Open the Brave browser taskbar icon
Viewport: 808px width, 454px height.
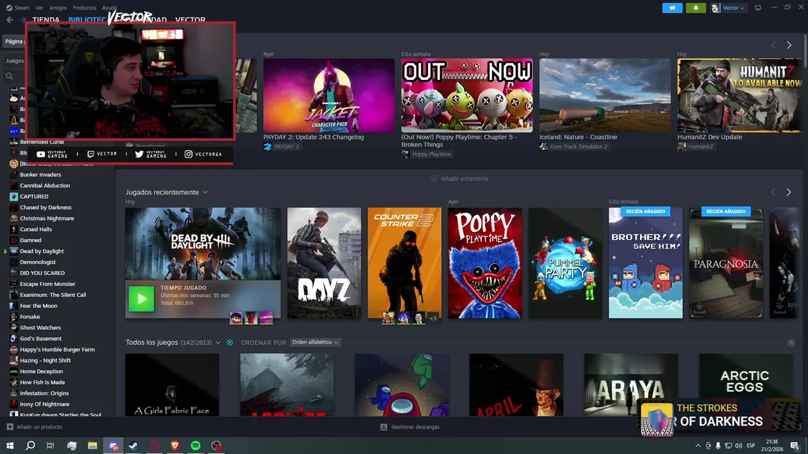pyautogui.click(x=175, y=446)
